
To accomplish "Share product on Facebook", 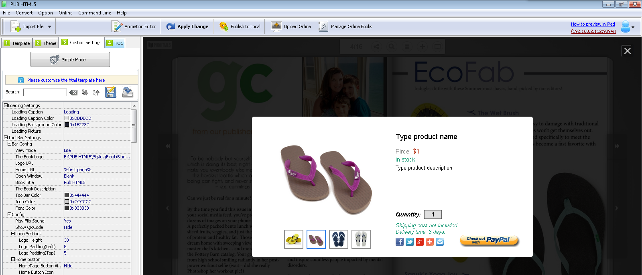I will [400, 242].
